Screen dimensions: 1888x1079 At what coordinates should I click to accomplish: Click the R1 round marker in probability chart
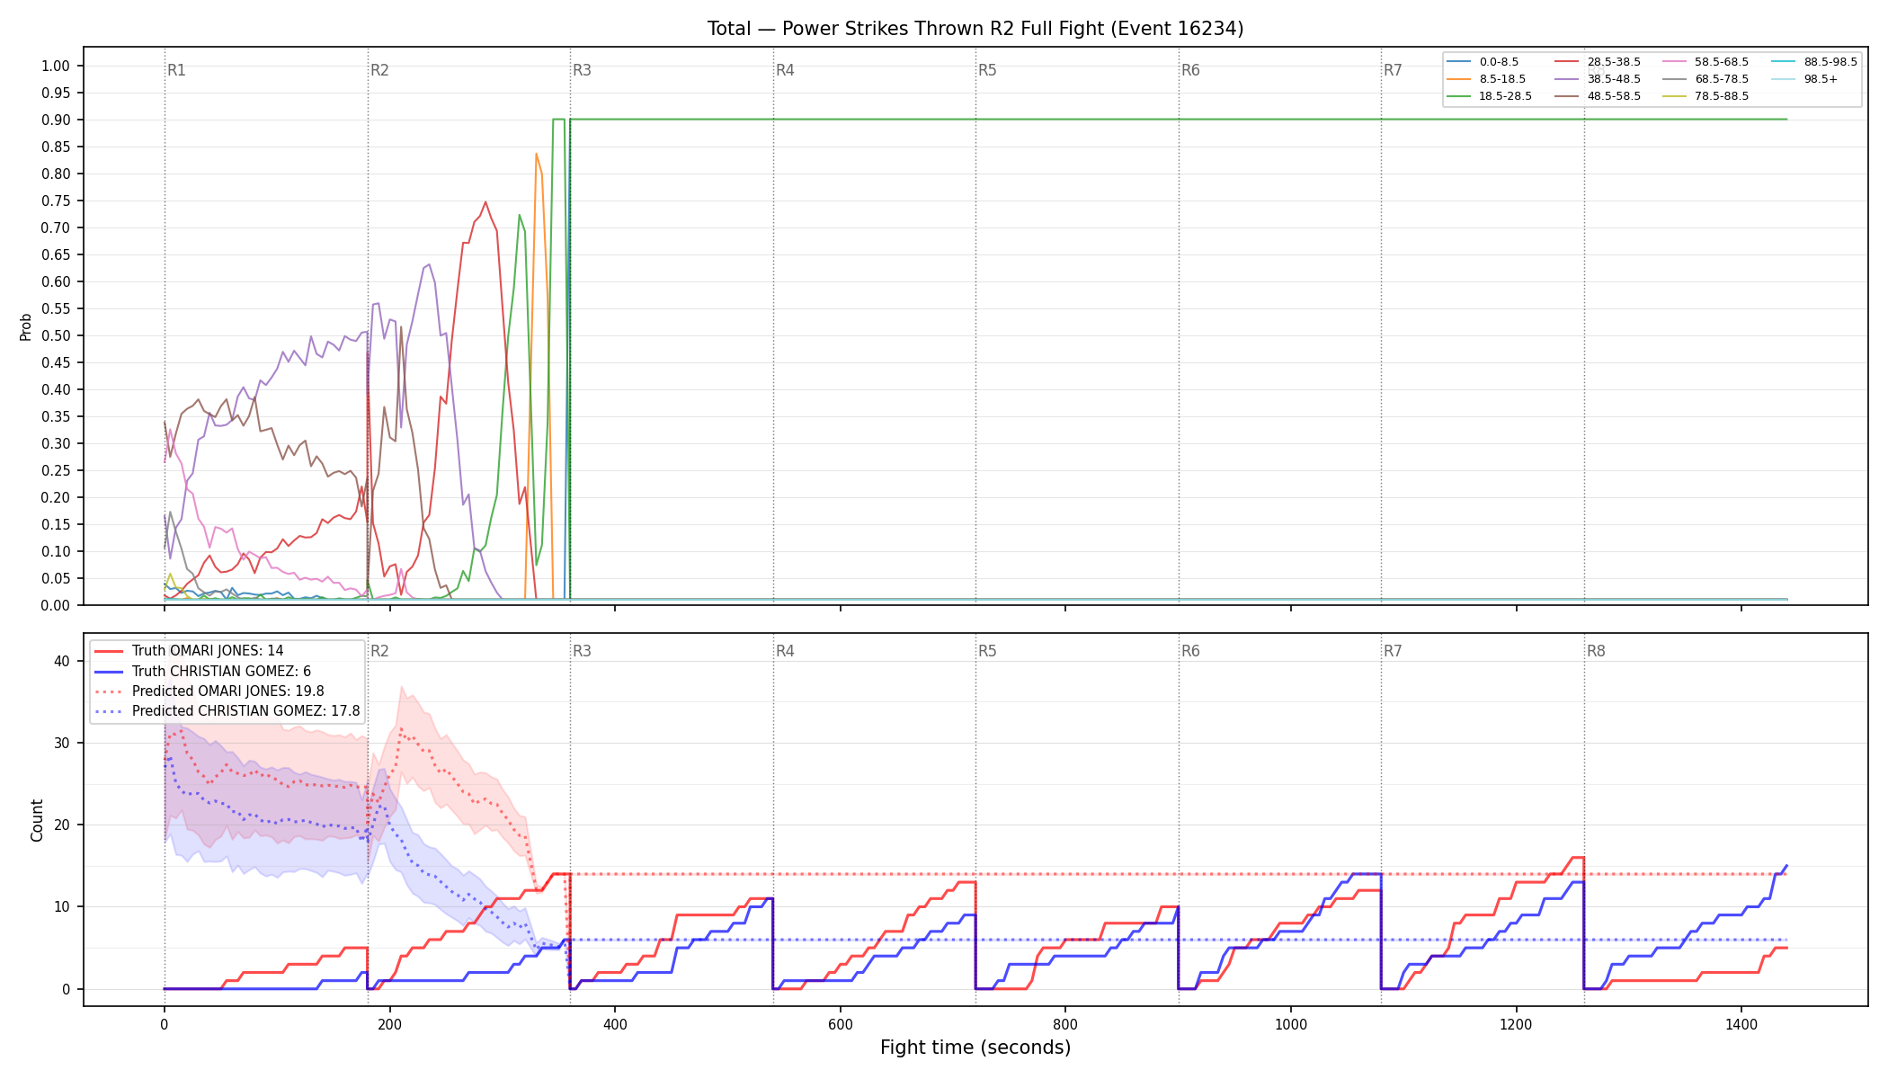coord(177,70)
